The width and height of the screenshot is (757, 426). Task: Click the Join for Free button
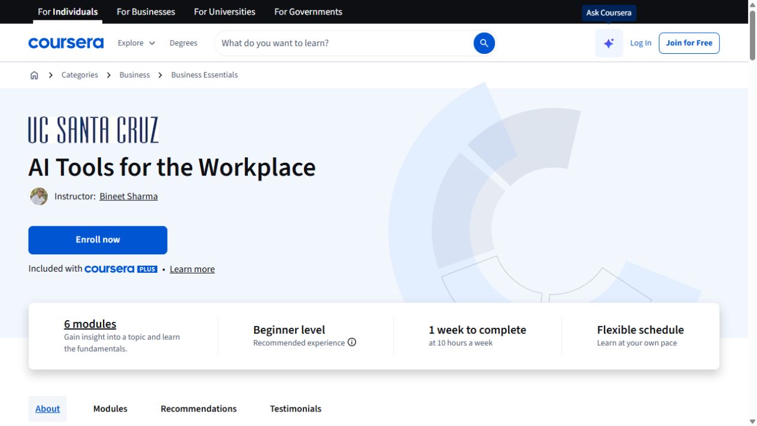689,43
